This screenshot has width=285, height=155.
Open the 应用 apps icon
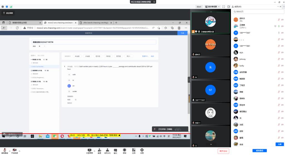[x=134, y=150]
